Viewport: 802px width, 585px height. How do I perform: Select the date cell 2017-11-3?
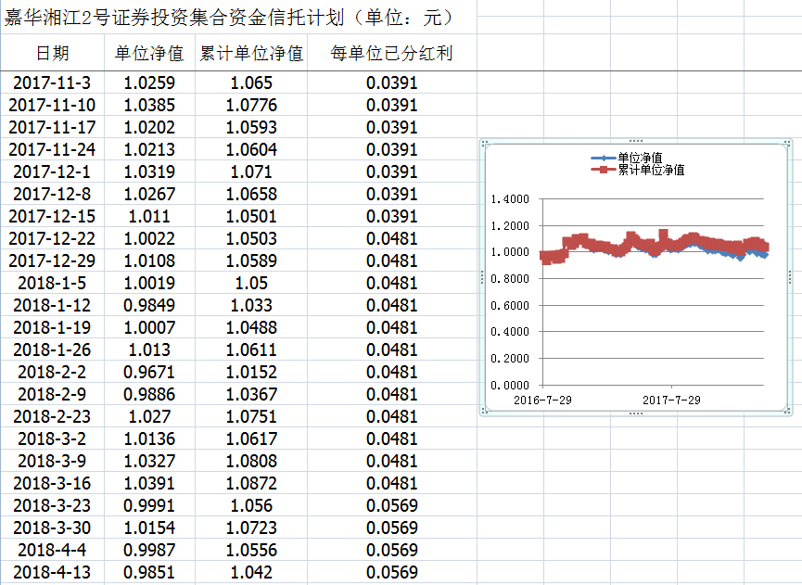[52, 83]
